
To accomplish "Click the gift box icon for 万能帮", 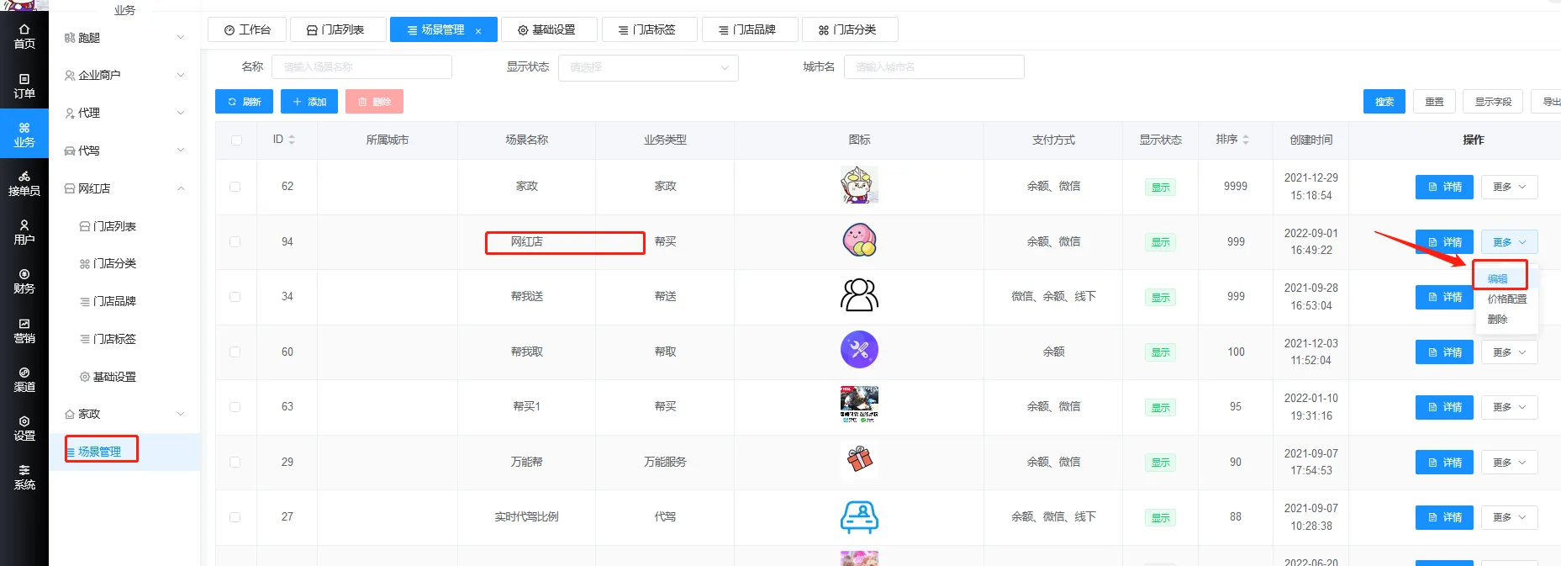I will [x=859, y=459].
